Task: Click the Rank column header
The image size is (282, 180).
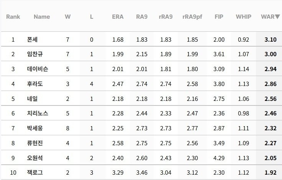Action: [x=13, y=17]
